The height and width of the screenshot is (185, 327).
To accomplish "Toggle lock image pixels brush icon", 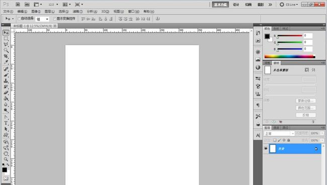I will [x=279, y=140].
